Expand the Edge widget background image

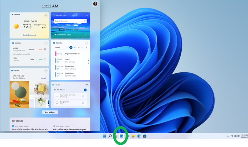click(x=85, y=35)
